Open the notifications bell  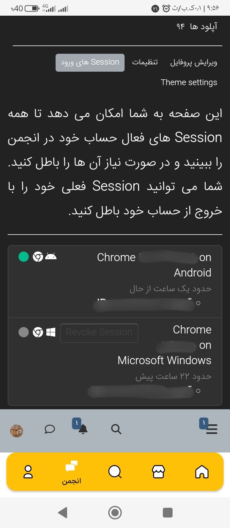click(x=83, y=429)
